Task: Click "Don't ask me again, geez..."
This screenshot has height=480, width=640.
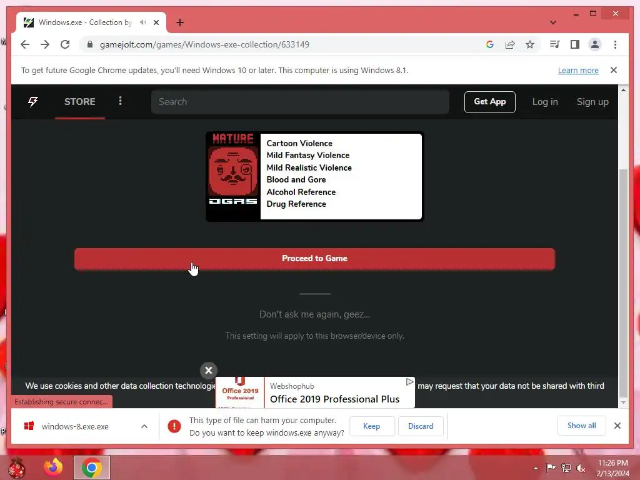Action: coord(315,314)
